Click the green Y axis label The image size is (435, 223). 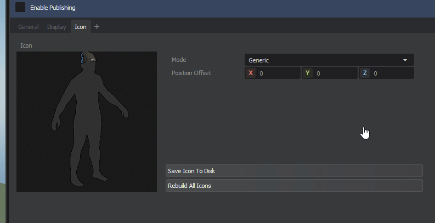click(308, 73)
